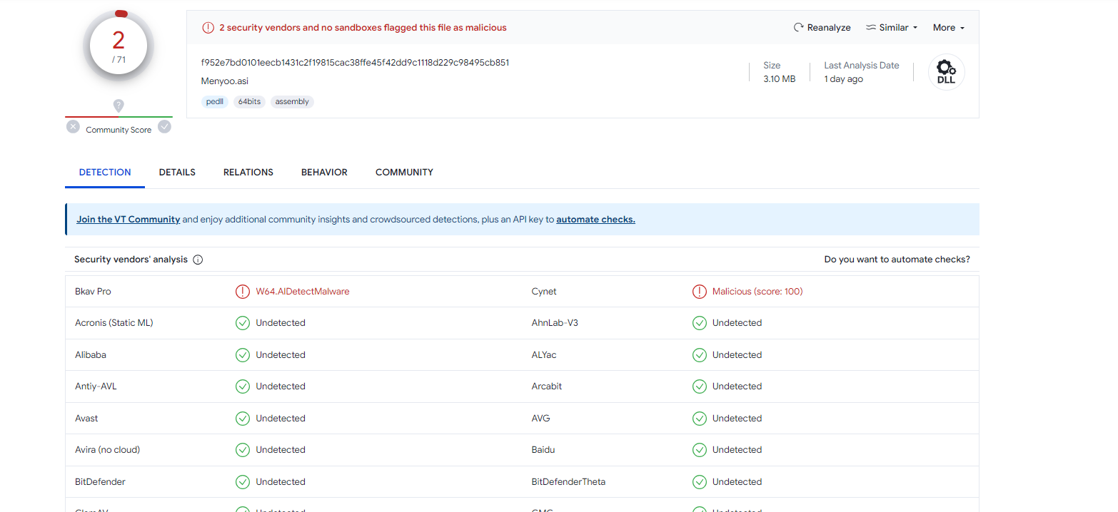
Task: Follow the Join the VT Community link
Action: click(x=129, y=220)
